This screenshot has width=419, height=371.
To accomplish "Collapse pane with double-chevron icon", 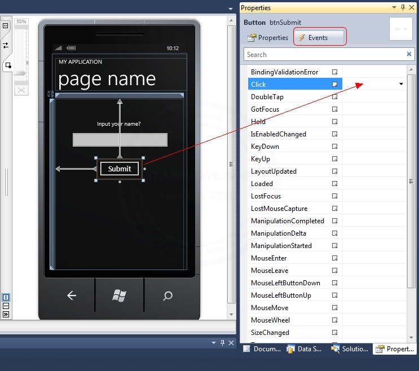I will point(6,315).
